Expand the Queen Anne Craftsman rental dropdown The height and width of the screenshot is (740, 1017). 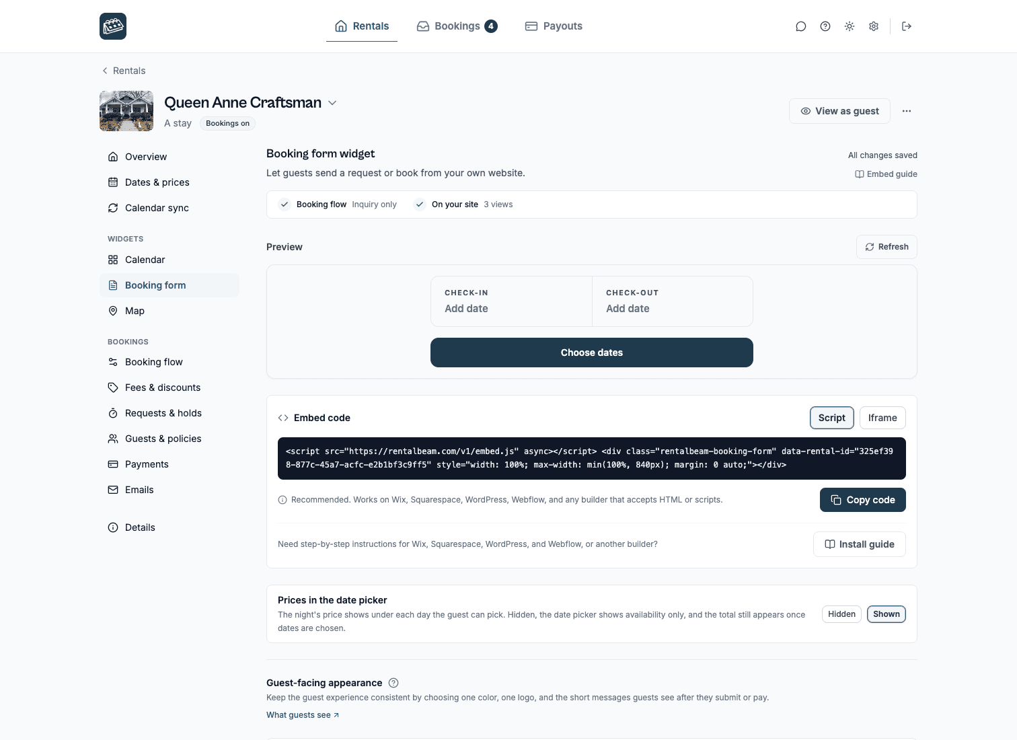(x=332, y=103)
